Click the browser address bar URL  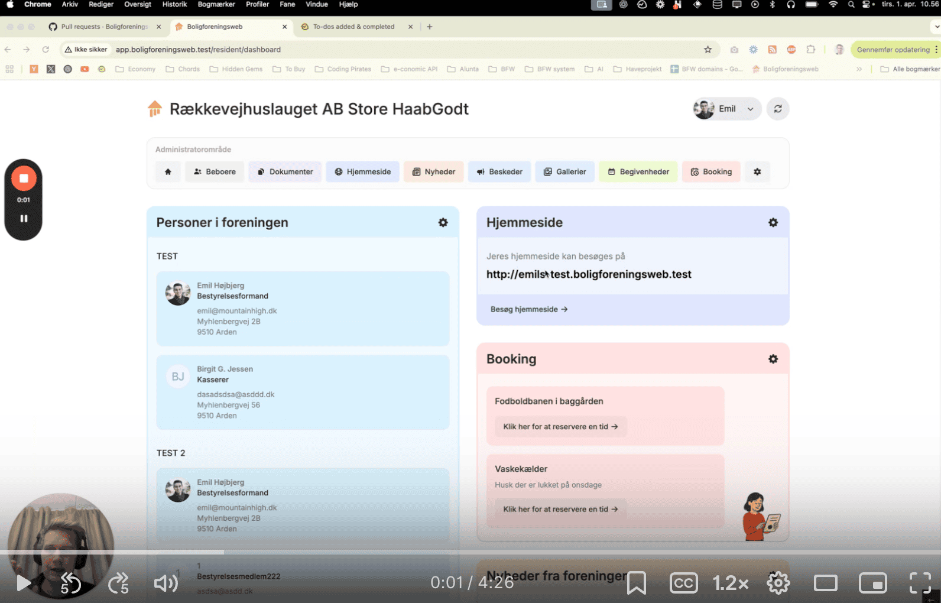click(x=198, y=50)
